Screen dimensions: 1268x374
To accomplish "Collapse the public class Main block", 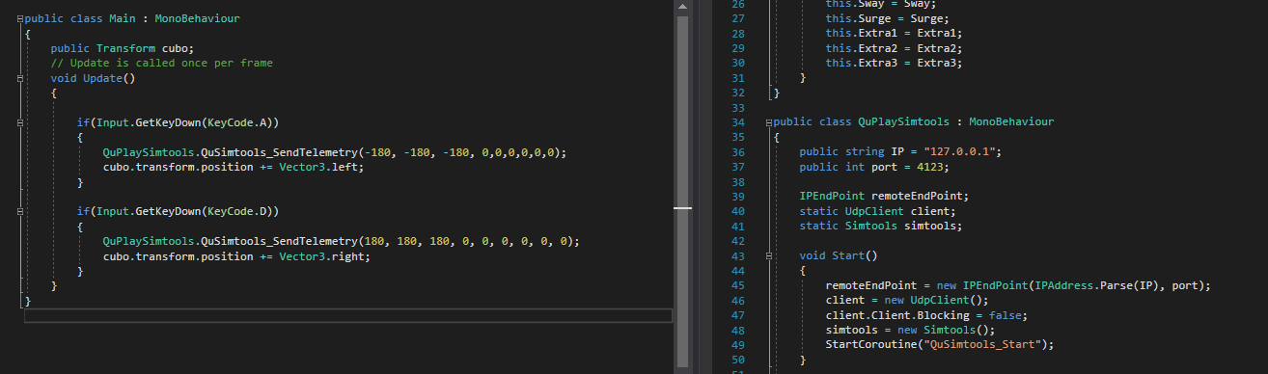I will 19,18.
